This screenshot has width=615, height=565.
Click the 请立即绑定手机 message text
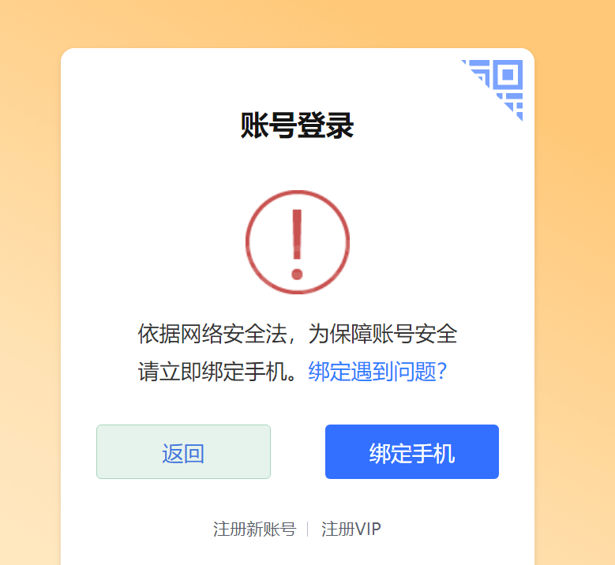point(217,372)
